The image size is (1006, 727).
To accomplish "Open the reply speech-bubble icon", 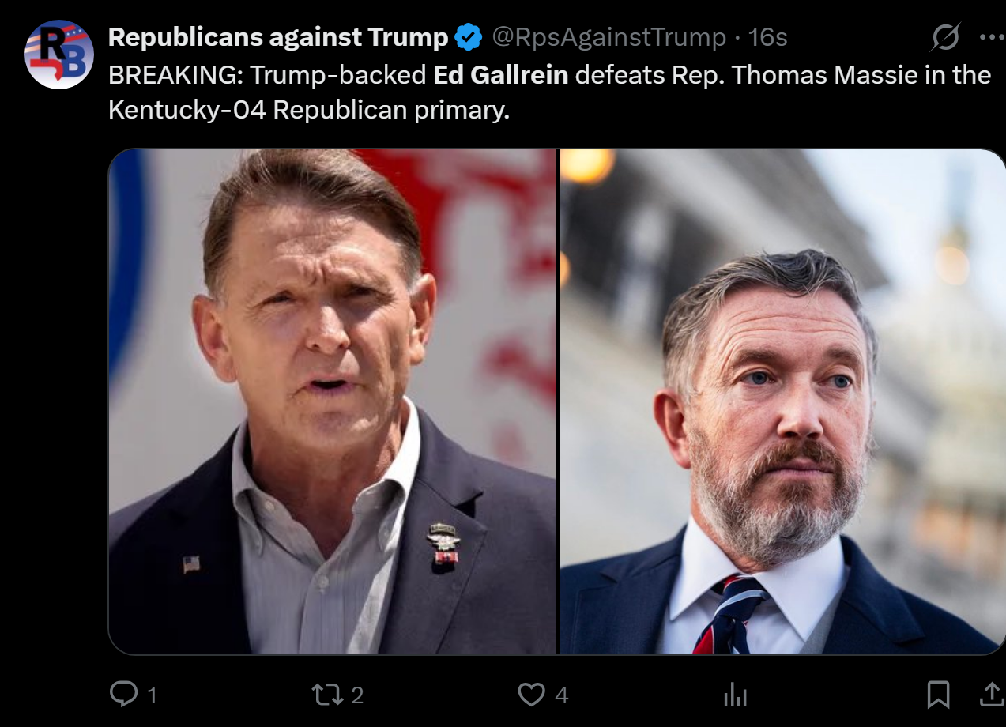I will click(124, 695).
